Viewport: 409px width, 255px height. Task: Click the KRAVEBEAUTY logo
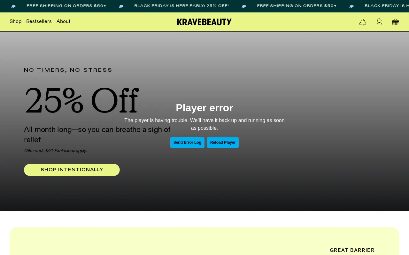(204, 22)
